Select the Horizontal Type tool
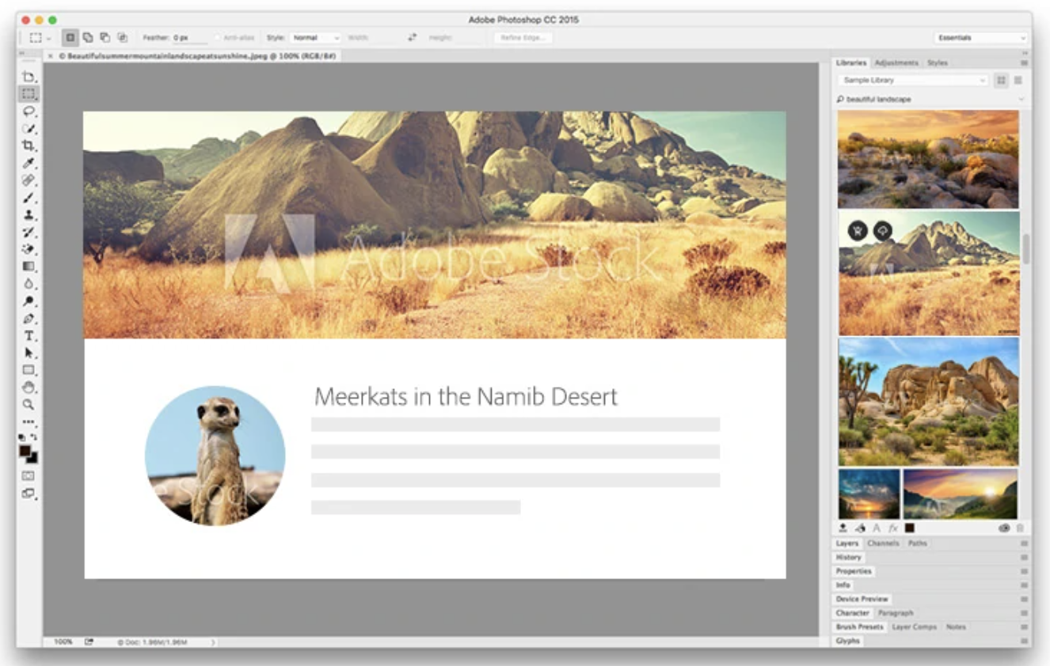Image resolution: width=1050 pixels, height=666 pixels. (x=29, y=336)
